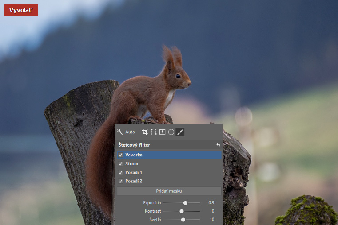Click the Expozícia slider handle
The width and height of the screenshot is (338, 225).
click(x=185, y=203)
